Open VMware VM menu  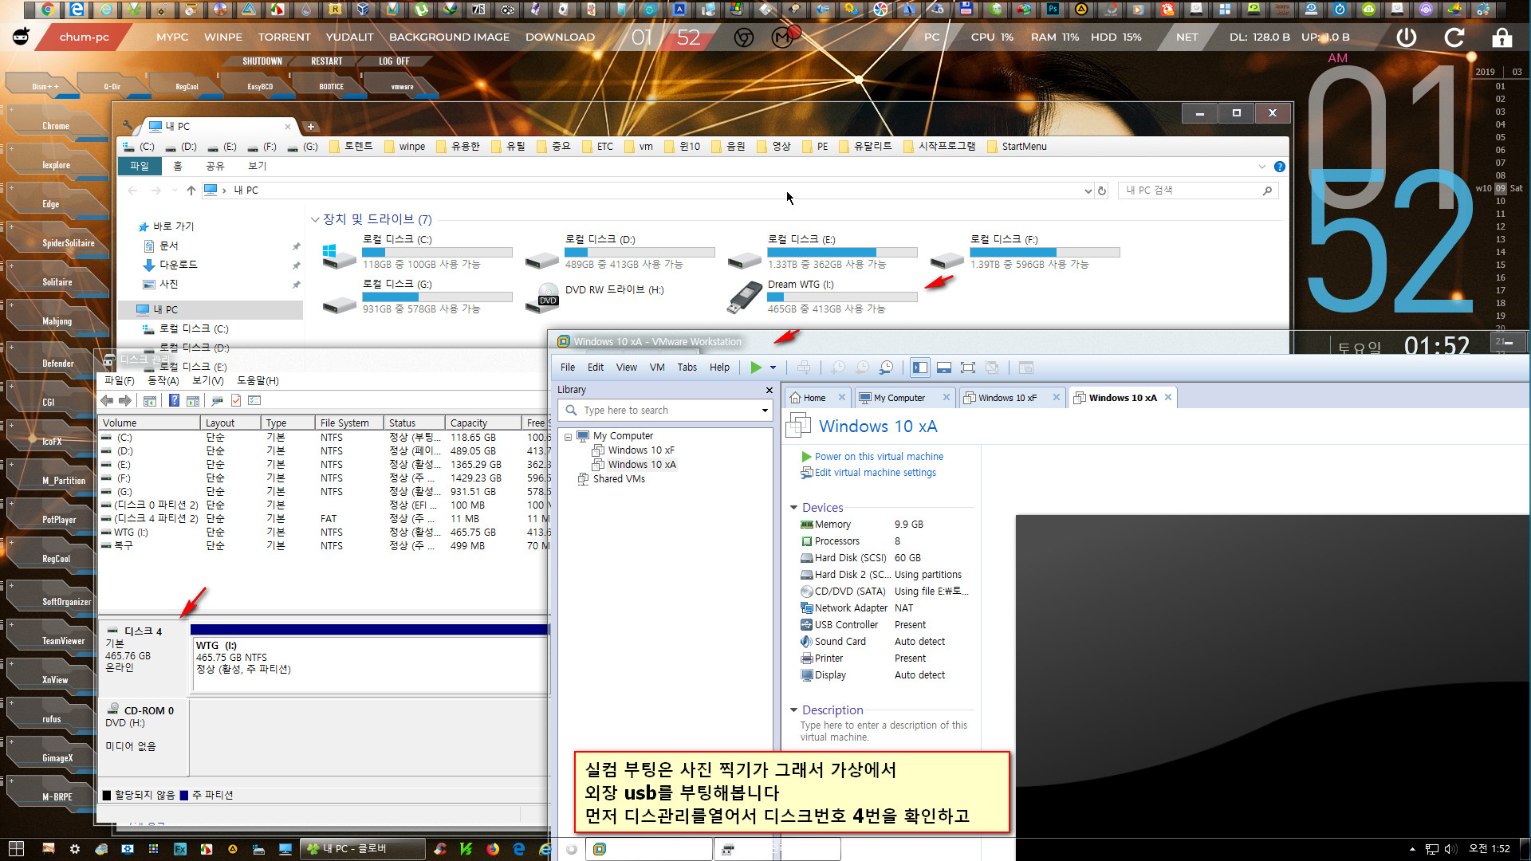(x=657, y=368)
